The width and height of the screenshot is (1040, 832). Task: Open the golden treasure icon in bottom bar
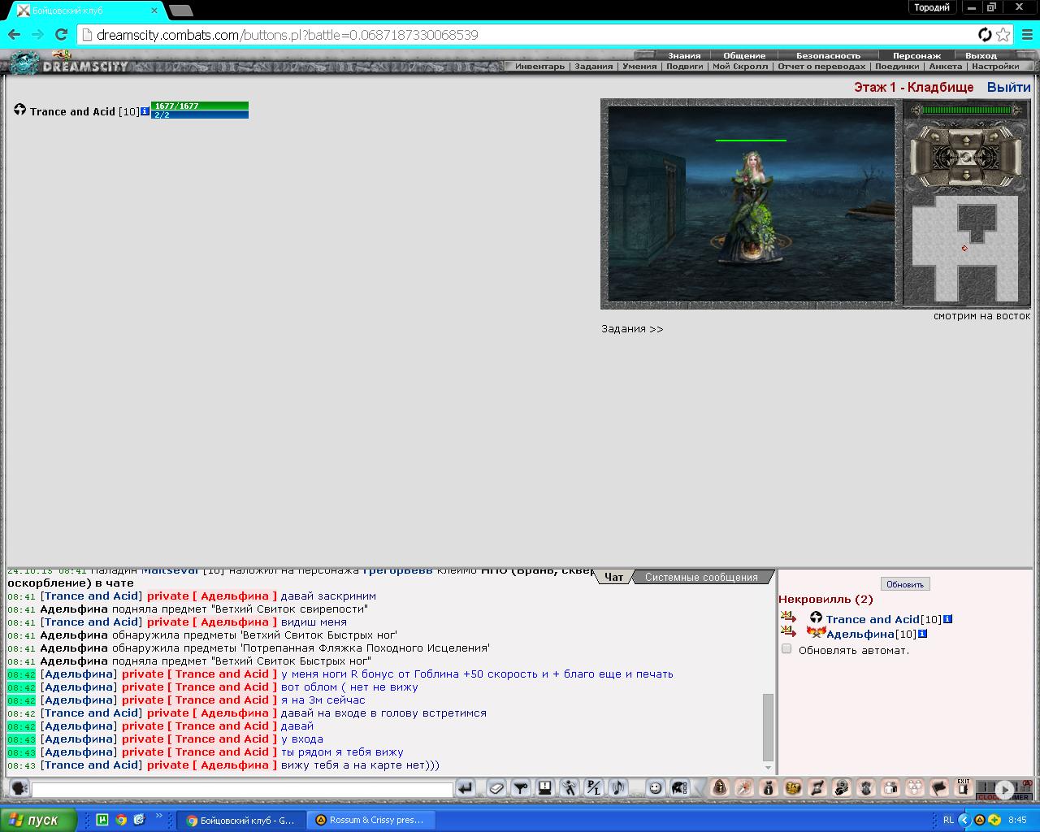click(x=792, y=787)
